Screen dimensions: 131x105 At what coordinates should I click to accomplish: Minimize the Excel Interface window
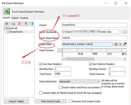(106, 3)
